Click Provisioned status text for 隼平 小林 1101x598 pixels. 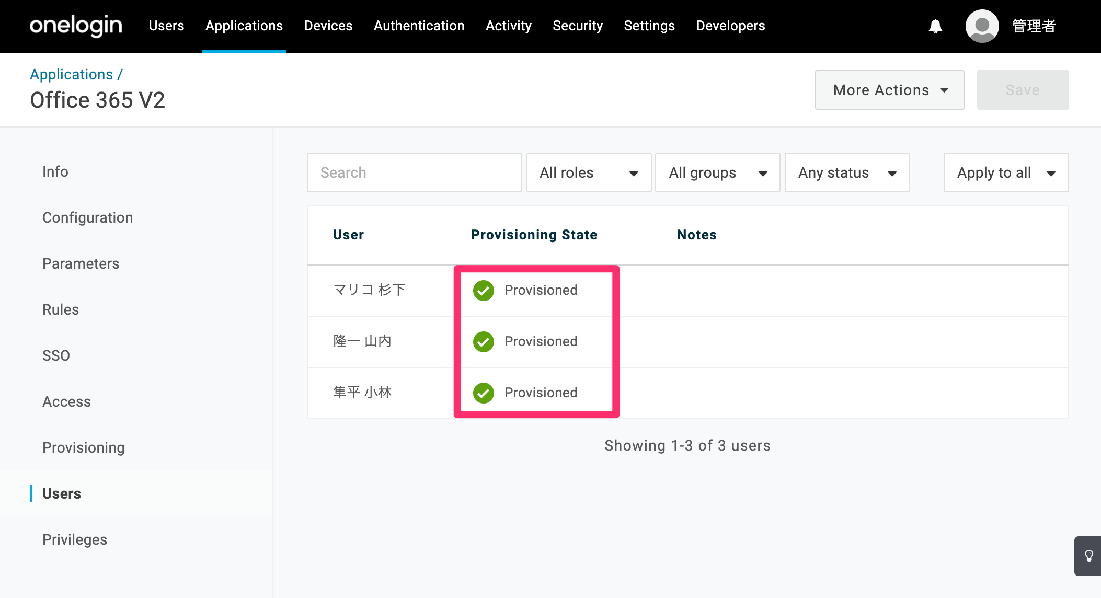tap(541, 393)
